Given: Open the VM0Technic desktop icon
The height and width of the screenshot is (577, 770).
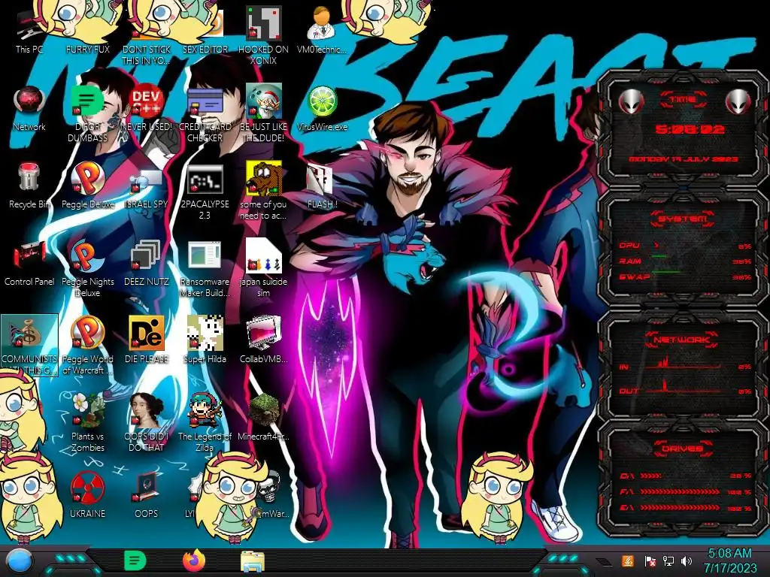Looking at the screenshot, I should tap(322, 30).
